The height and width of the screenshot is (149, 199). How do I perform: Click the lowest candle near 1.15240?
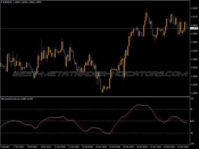pos(102,91)
